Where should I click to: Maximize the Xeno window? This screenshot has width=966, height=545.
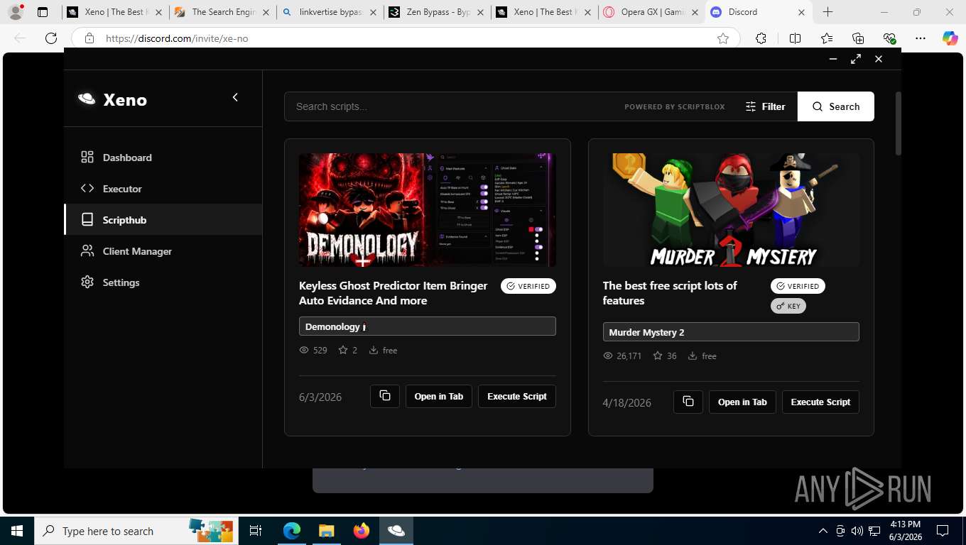(x=856, y=59)
